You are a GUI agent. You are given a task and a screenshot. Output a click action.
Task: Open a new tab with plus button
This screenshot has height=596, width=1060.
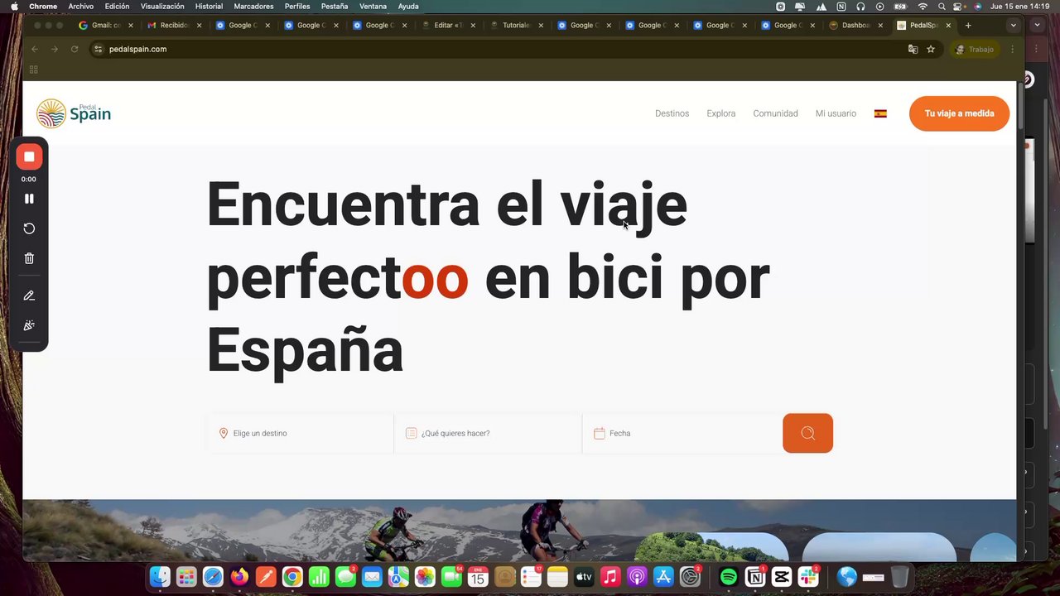(x=968, y=25)
